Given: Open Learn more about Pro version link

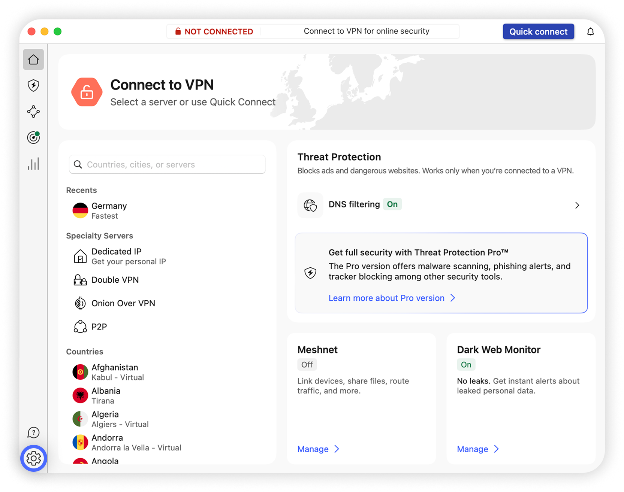Looking at the screenshot, I should pyautogui.click(x=386, y=298).
